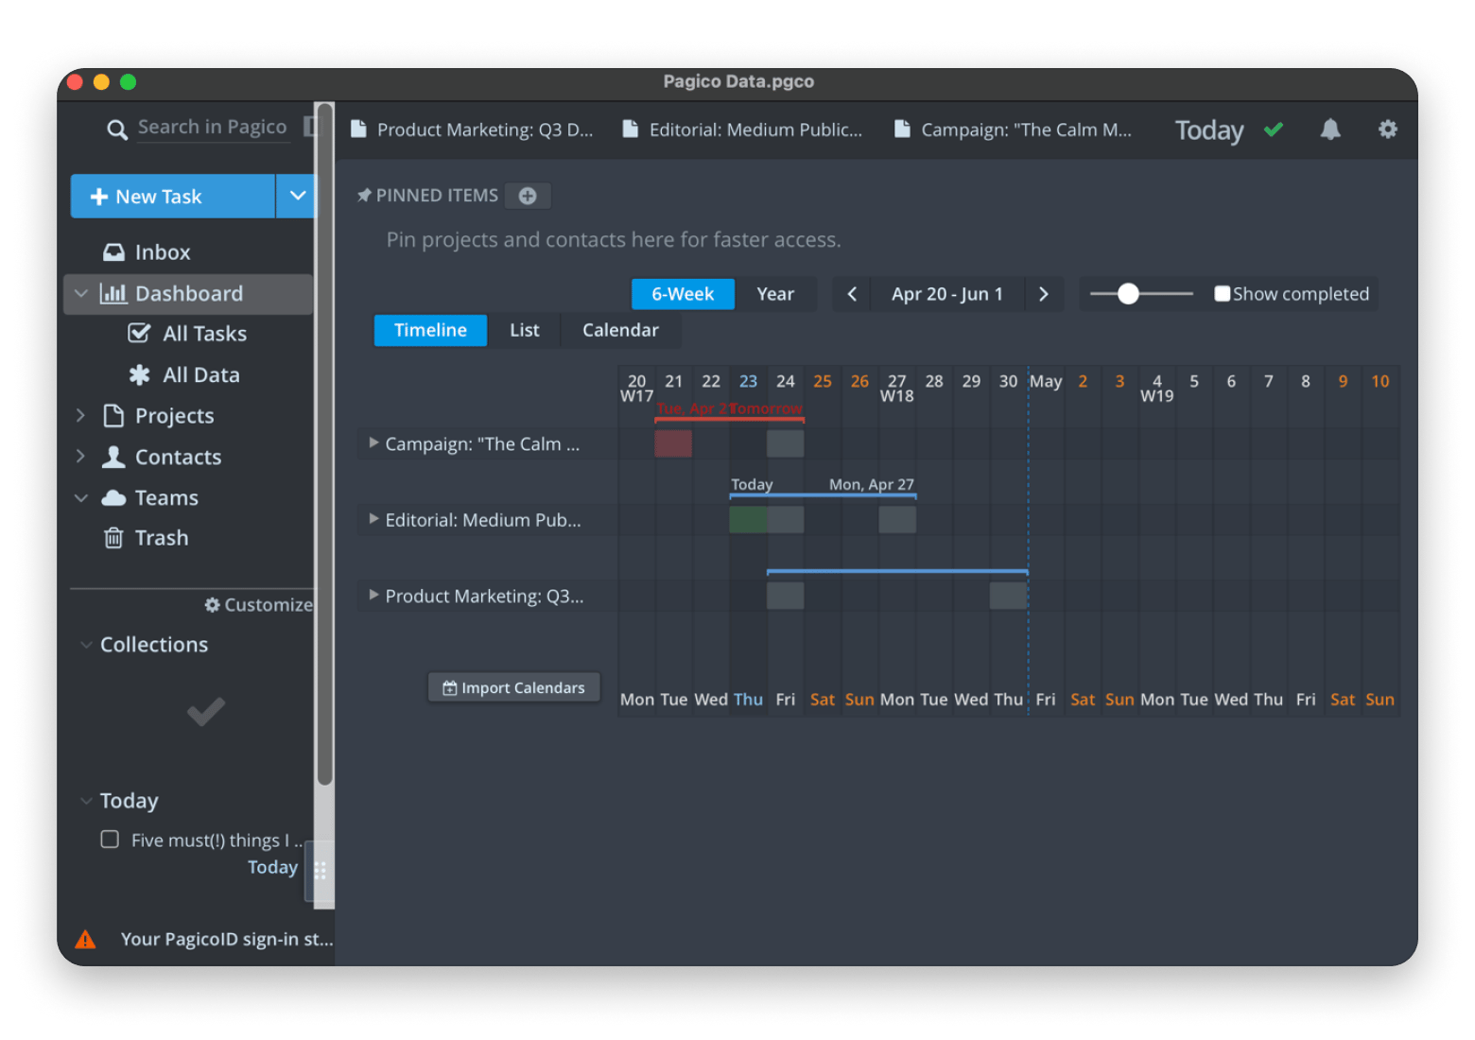Click the timeline zoom slider handle
This screenshot has height=1040, width=1475.
[x=1128, y=294]
